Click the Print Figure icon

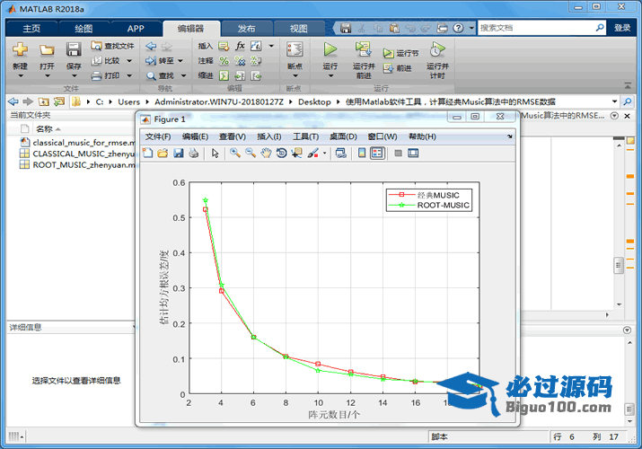[194, 154]
